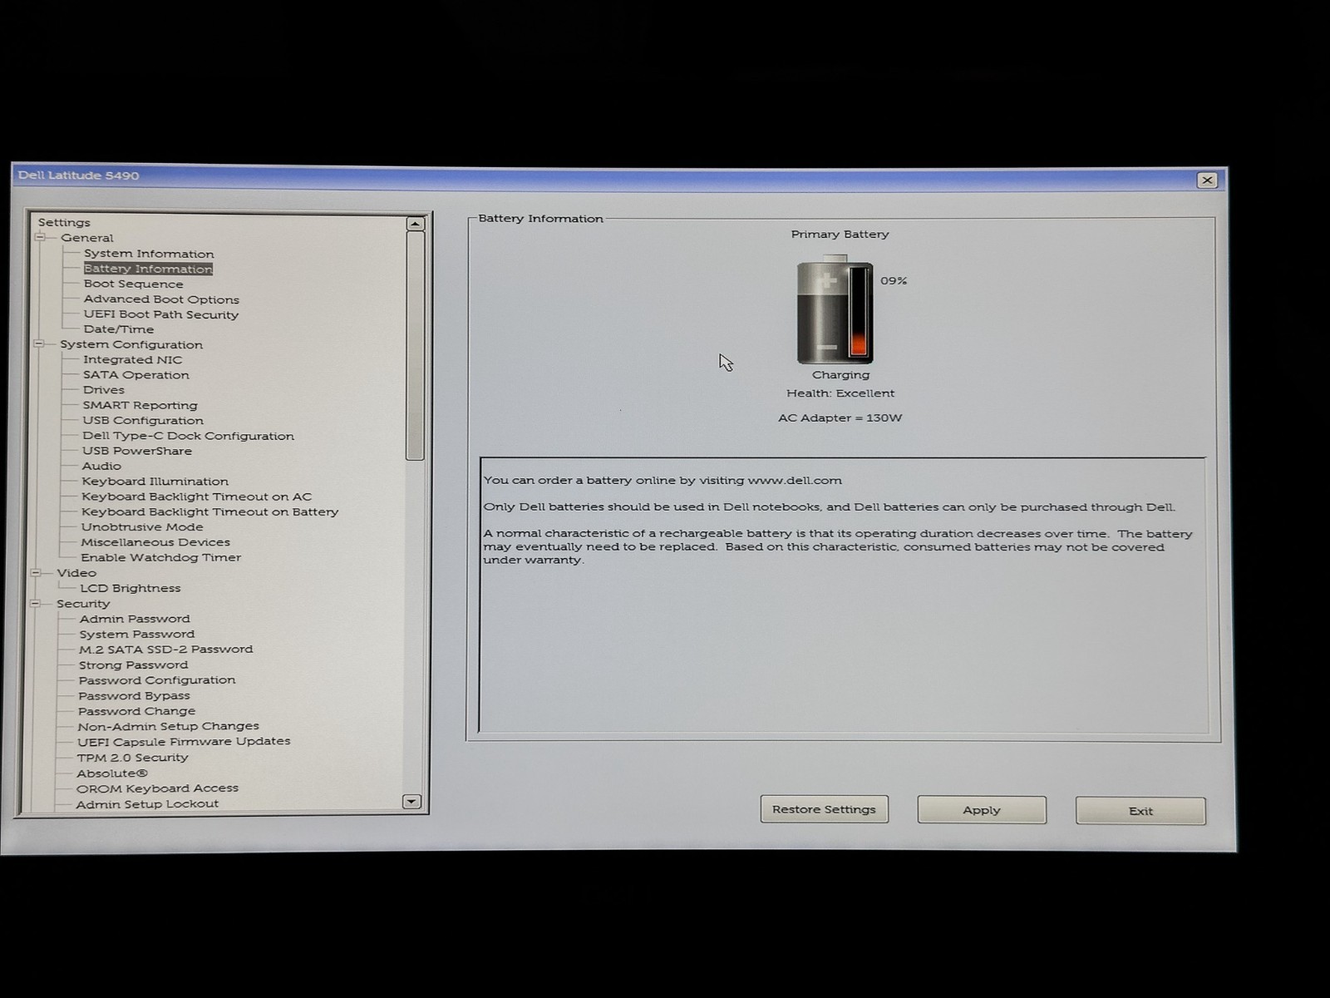1330x998 pixels.
Task: Click the 'Health: Excellent' text
Action: coord(840,393)
